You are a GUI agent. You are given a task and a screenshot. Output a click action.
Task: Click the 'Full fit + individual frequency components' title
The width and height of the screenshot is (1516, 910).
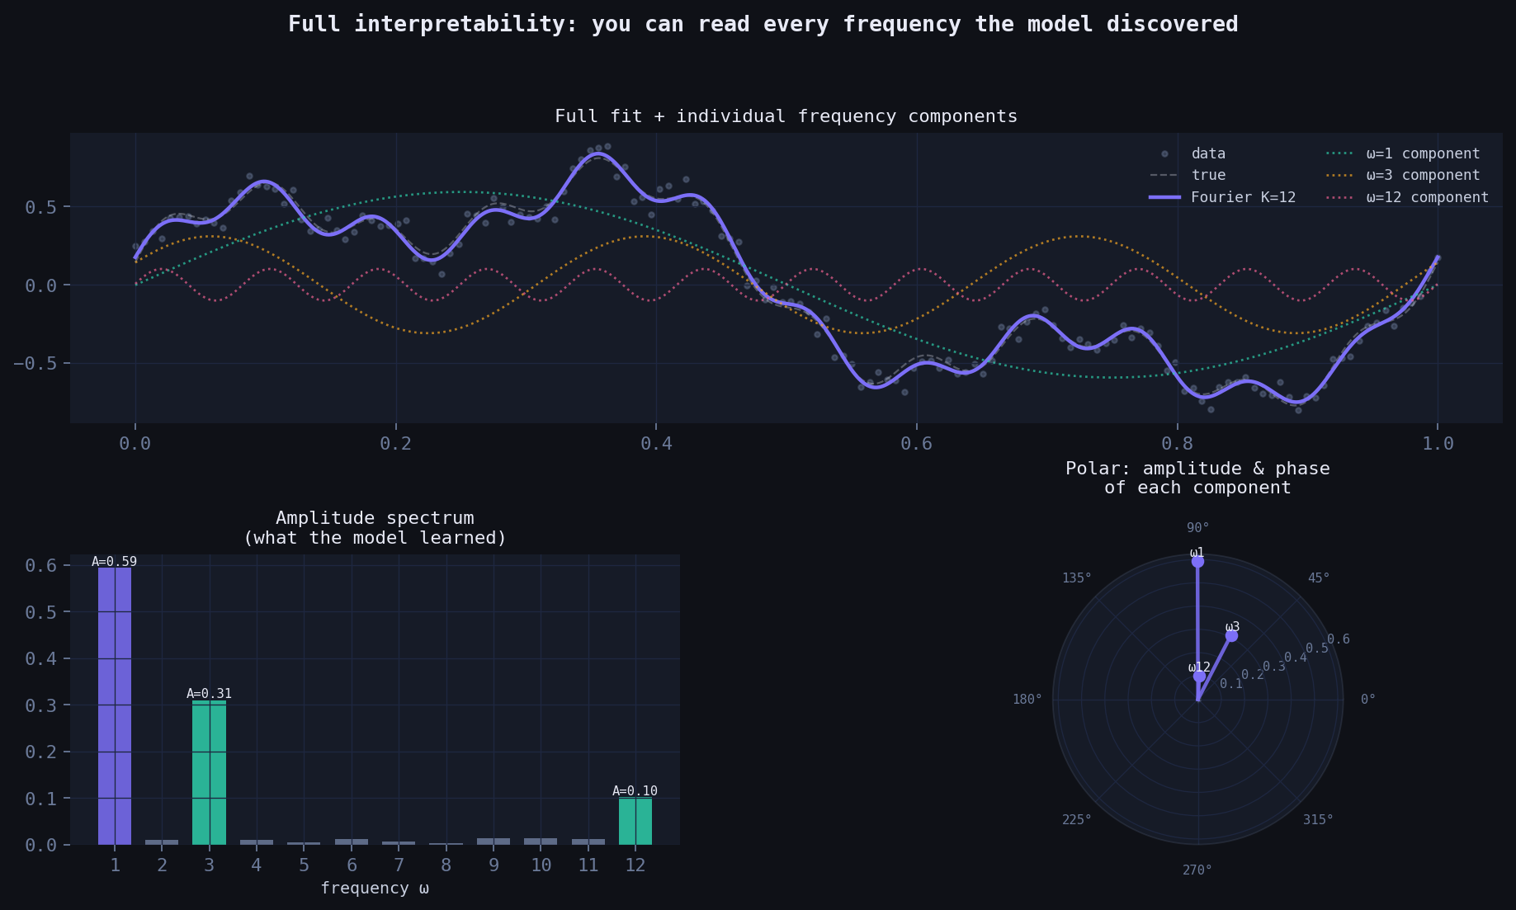click(786, 116)
